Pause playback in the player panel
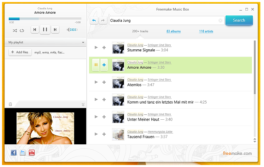The image size is (264, 167). point(45,30)
